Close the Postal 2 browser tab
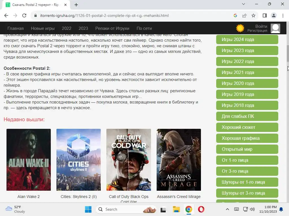 65,5
